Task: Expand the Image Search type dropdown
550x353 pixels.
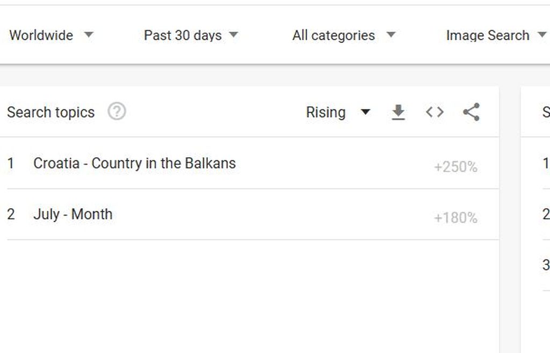Action: pos(494,35)
